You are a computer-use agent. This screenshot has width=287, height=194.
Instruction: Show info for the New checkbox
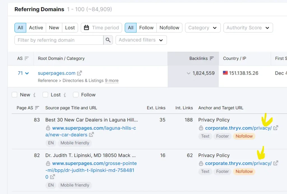pyautogui.click(x=34, y=95)
